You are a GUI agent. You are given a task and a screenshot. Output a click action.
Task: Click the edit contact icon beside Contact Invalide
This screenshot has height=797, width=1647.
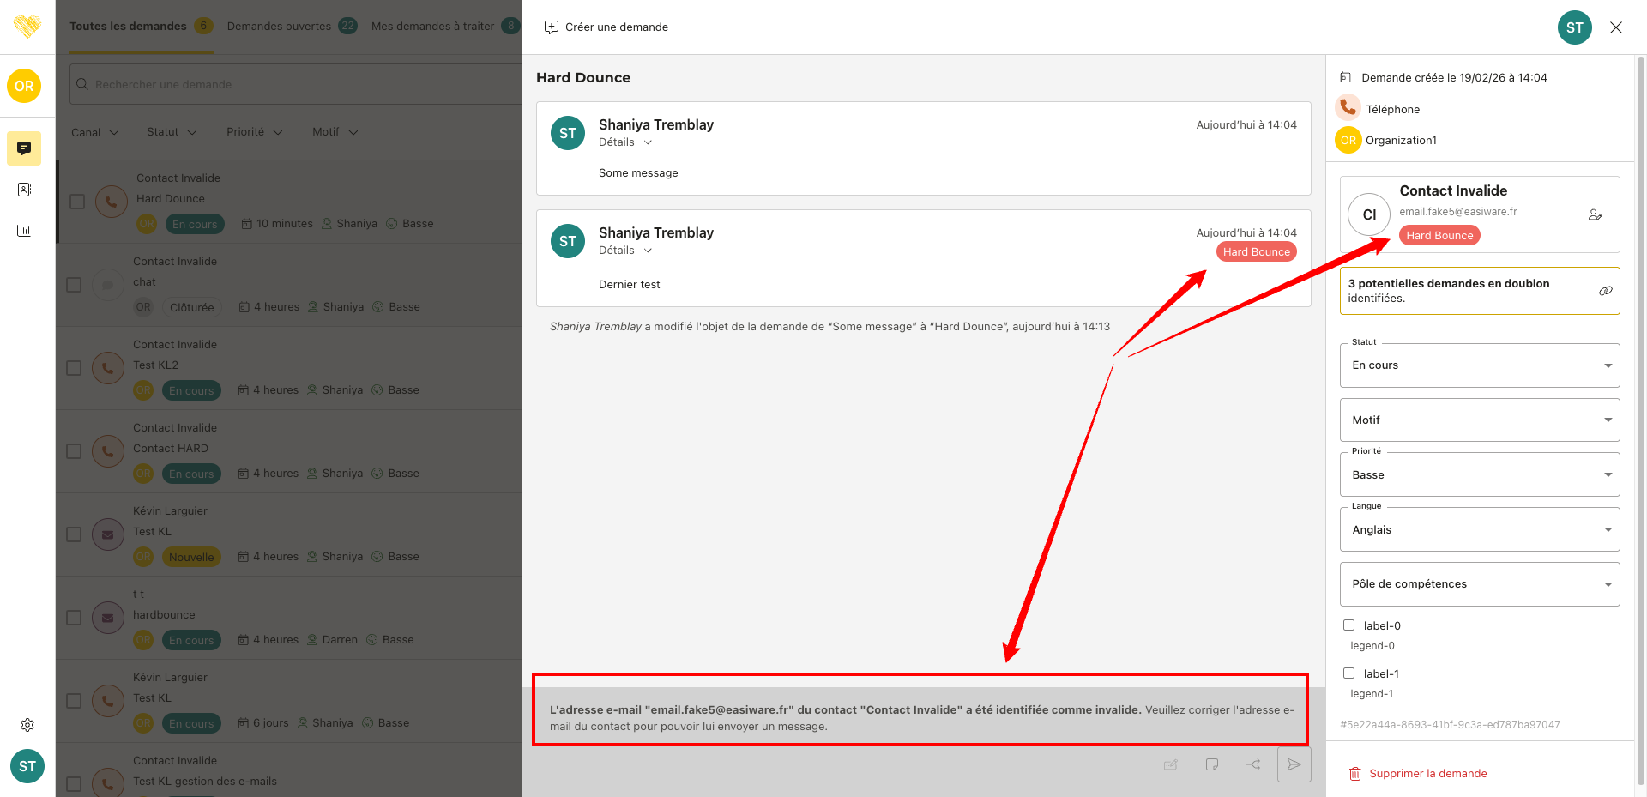click(x=1595, y=215)
